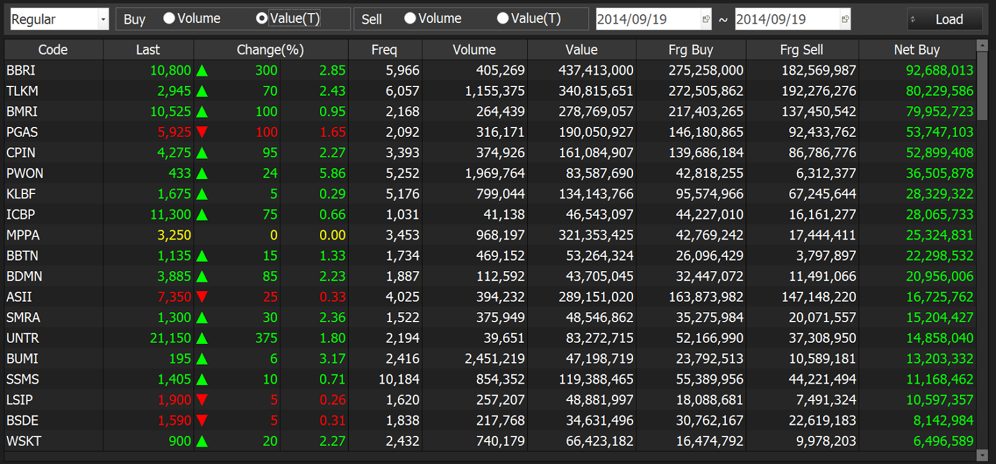This screenshot has height=464, width=996.
Task: Open the end date calendar picker icon
Action: pyautogui.click(x=845, y=19)
